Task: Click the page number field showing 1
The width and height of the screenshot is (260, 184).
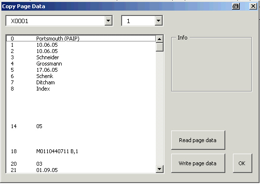Action: pyautogui.click(x=138, y=21)
